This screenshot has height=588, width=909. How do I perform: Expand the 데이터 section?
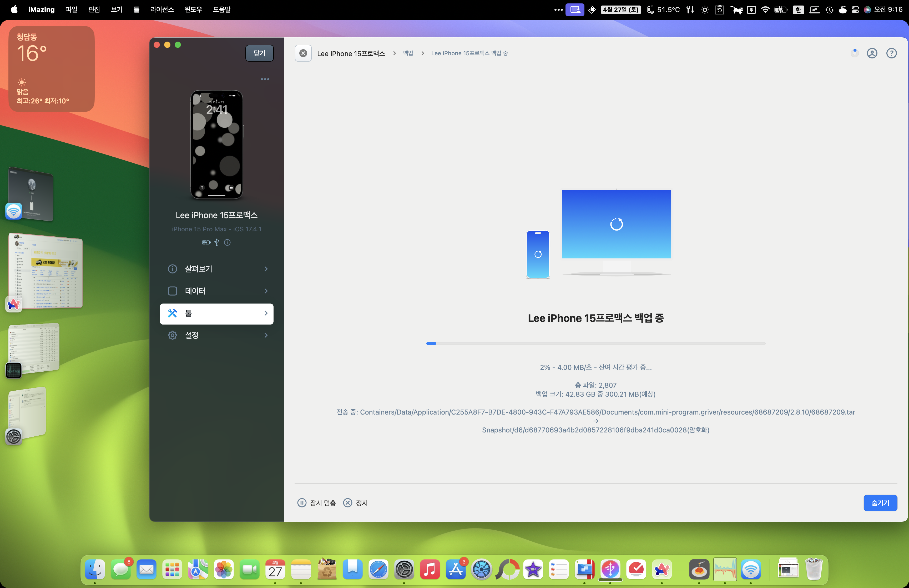217,291
